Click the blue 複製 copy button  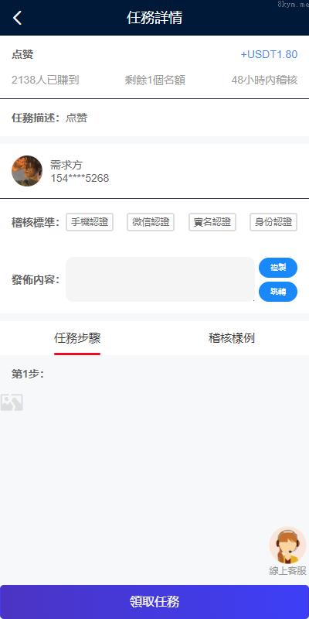[278, 268]
